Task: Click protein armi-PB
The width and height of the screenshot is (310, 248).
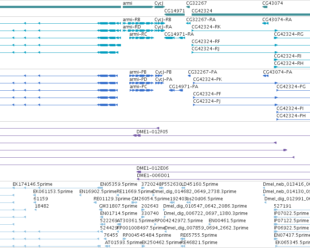Action: coord(138,72)
